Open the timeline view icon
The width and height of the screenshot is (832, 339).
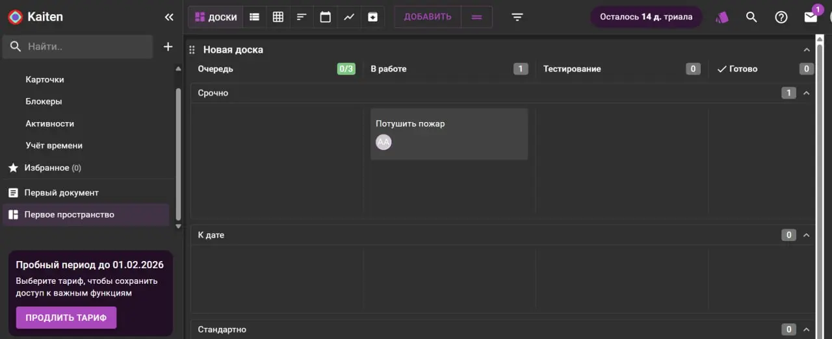pos(302,17)
